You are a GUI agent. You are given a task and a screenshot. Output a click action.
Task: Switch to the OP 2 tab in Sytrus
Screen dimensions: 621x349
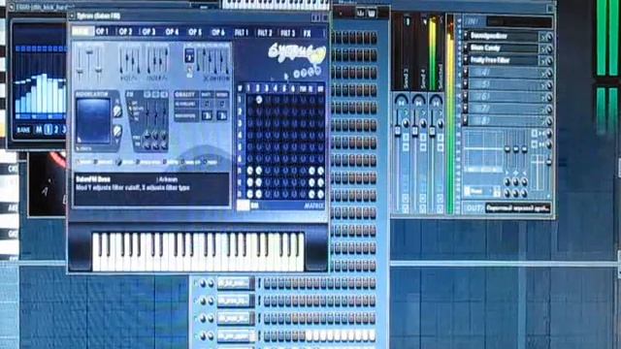point(125,32)
